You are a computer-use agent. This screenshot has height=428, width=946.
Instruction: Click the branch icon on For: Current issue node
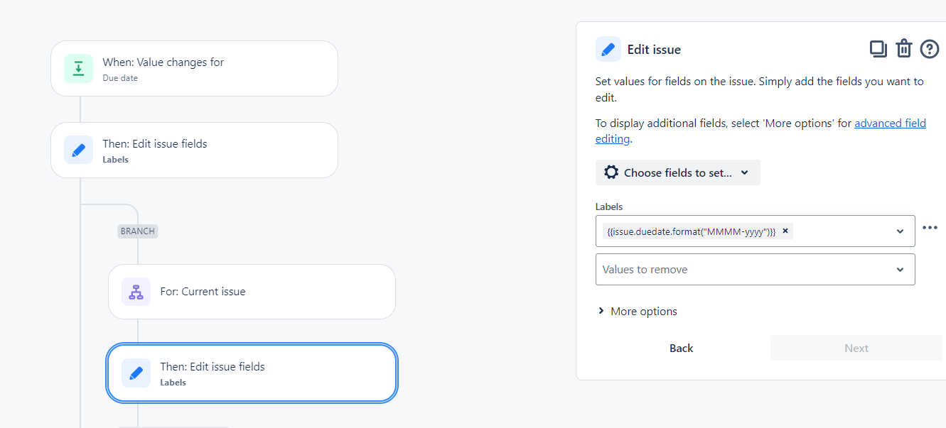[x=136, y=291]
